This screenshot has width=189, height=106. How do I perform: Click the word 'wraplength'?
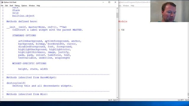click(x=62, y=58)
